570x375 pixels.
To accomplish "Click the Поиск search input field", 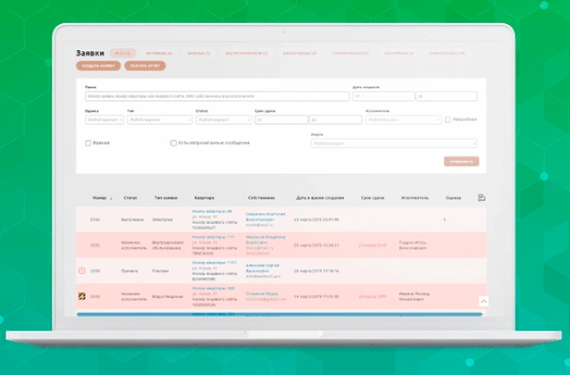I will (213, 95).
